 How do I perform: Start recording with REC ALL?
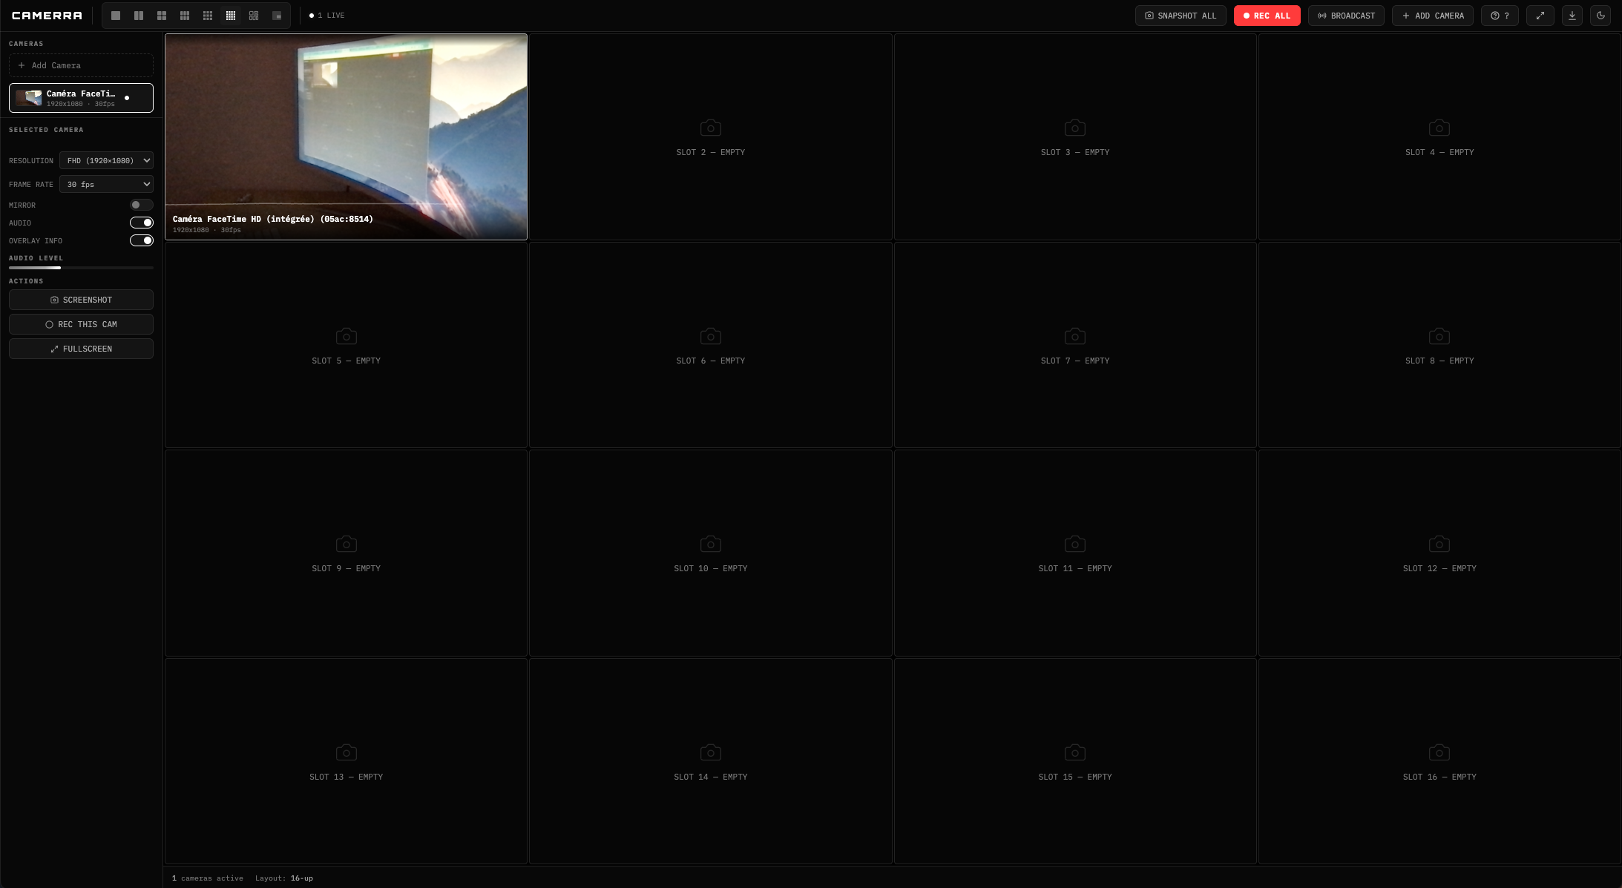[1267, 16]
